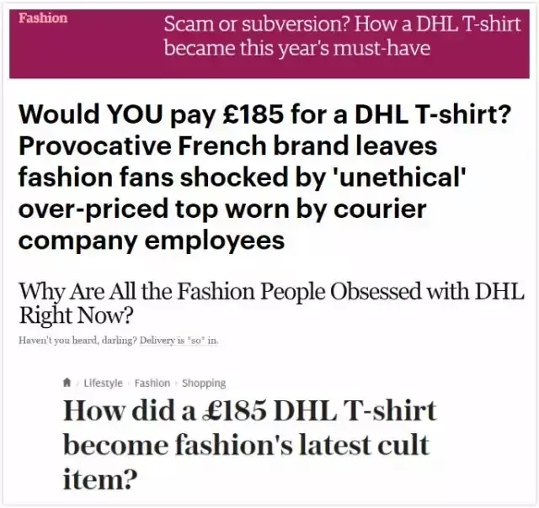Select Lifestyle in the breadcrumb trail

tap(103, 383)
